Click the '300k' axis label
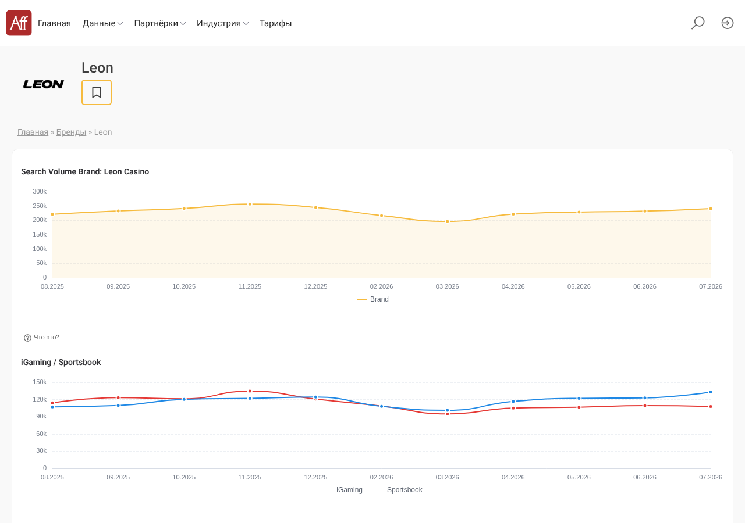The image size is (745, 523). [40, 191]
